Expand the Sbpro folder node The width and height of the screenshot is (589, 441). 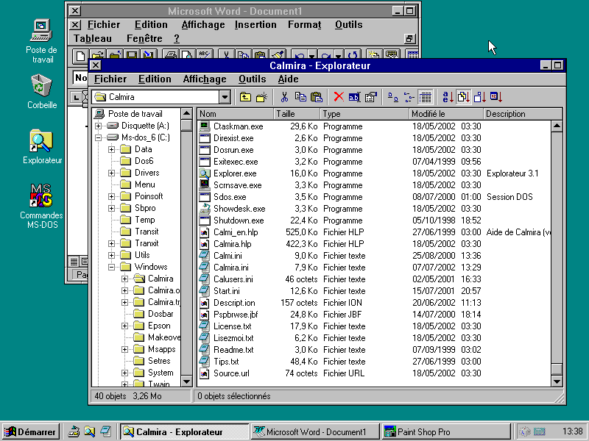pyautogui.click(x=112, y=208)
